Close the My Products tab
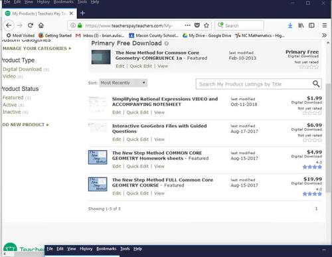 click(x=71, y=13)
